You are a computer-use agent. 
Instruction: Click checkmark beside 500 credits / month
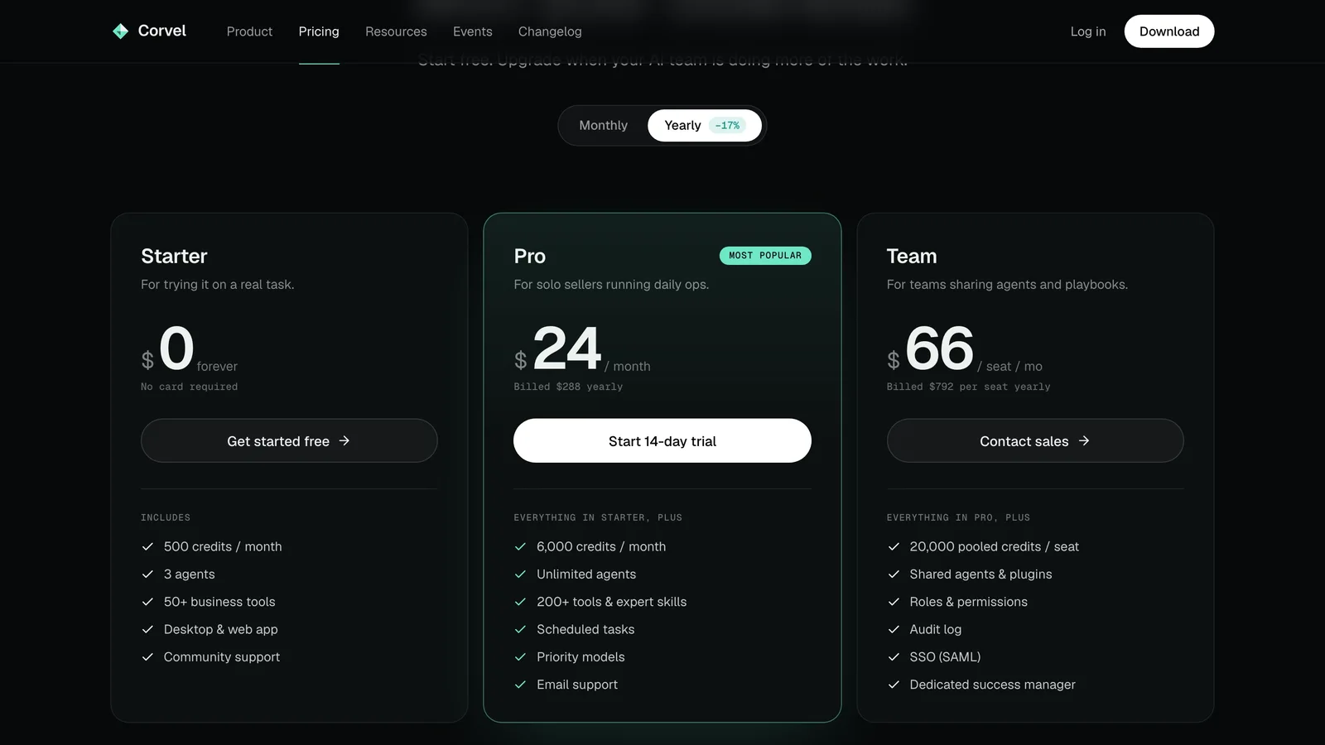147,546
